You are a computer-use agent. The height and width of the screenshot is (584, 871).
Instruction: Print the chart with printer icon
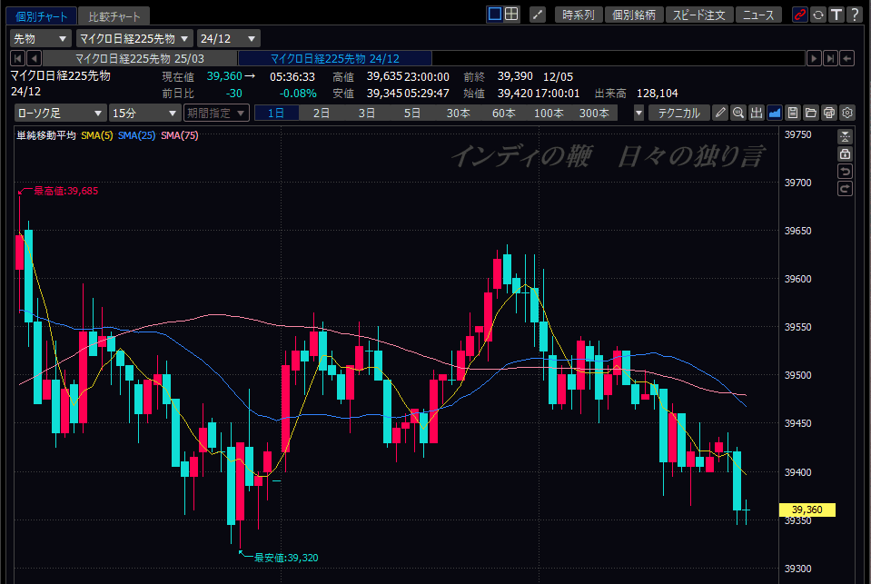tap(829, 113)
